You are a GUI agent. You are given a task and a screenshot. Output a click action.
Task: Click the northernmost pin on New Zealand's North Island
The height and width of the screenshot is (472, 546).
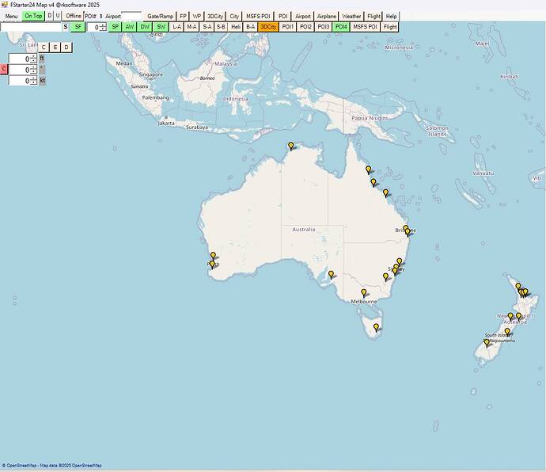518,287
